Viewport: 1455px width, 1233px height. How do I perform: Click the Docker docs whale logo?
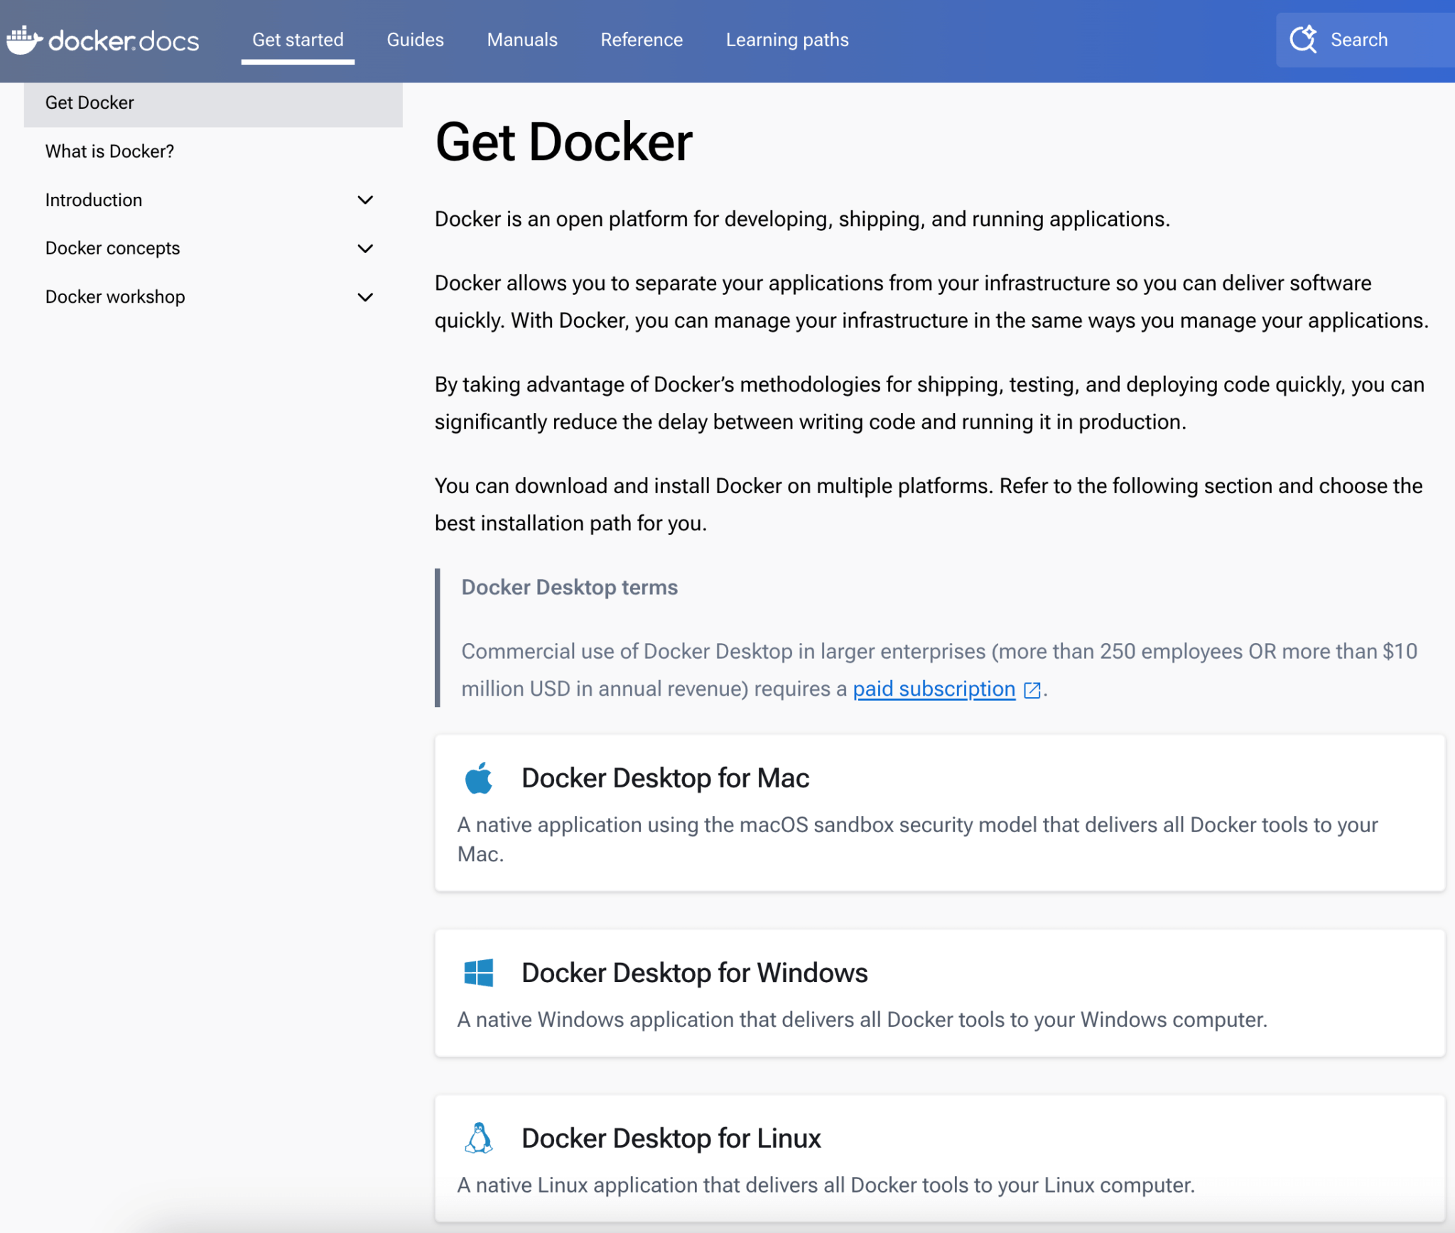103,40
